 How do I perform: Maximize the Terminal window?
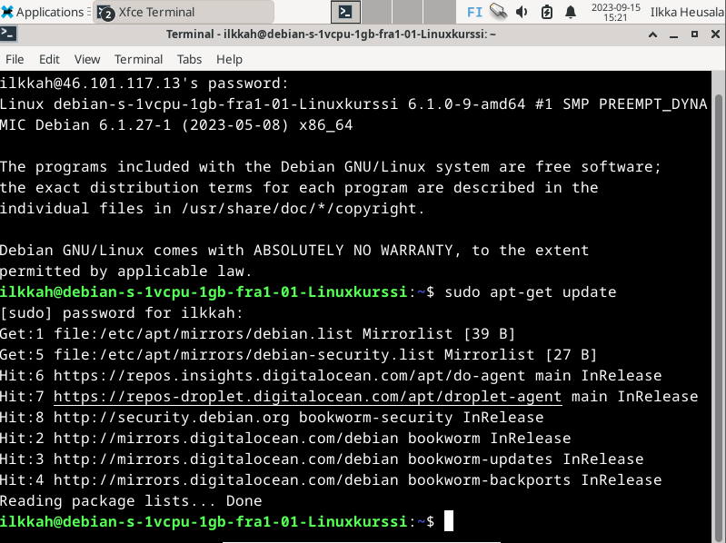694,34
